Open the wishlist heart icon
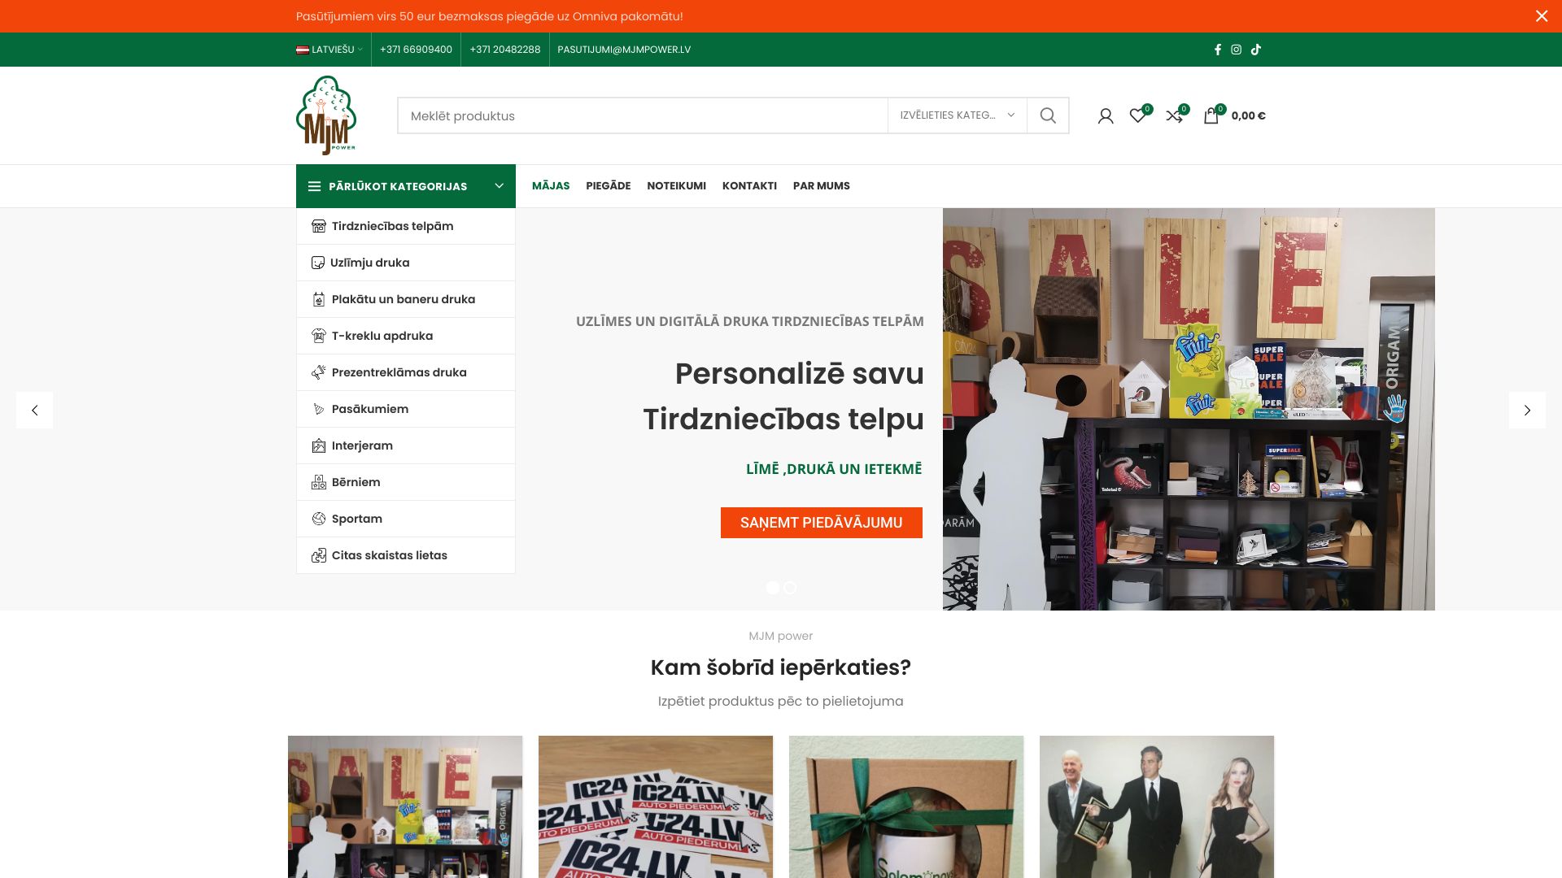Screen dimensions: 1562x878 pyautogui.click(x=1137, y=116)
